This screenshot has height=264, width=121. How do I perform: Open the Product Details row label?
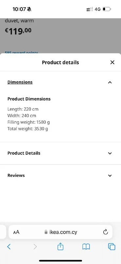(x=24, y=153)
